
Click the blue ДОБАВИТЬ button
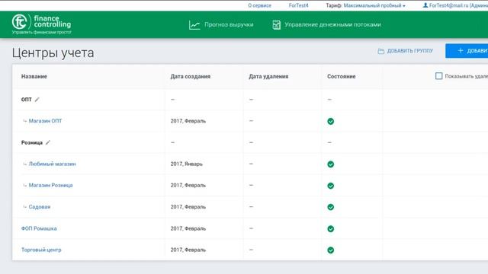pos(467,51)
